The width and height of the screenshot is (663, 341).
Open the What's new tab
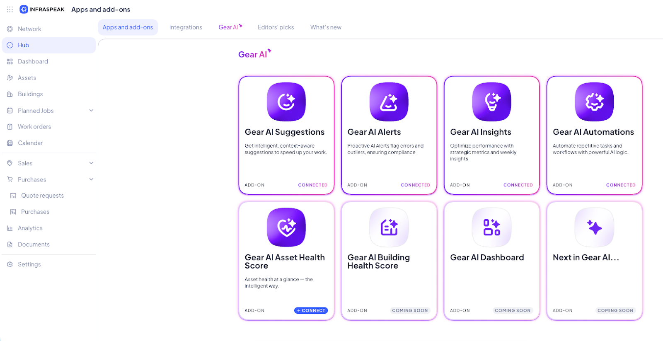(x=326, y=27)
